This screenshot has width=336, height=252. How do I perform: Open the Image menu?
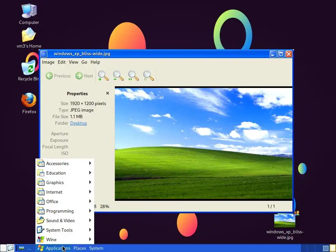tap(48, 62)
